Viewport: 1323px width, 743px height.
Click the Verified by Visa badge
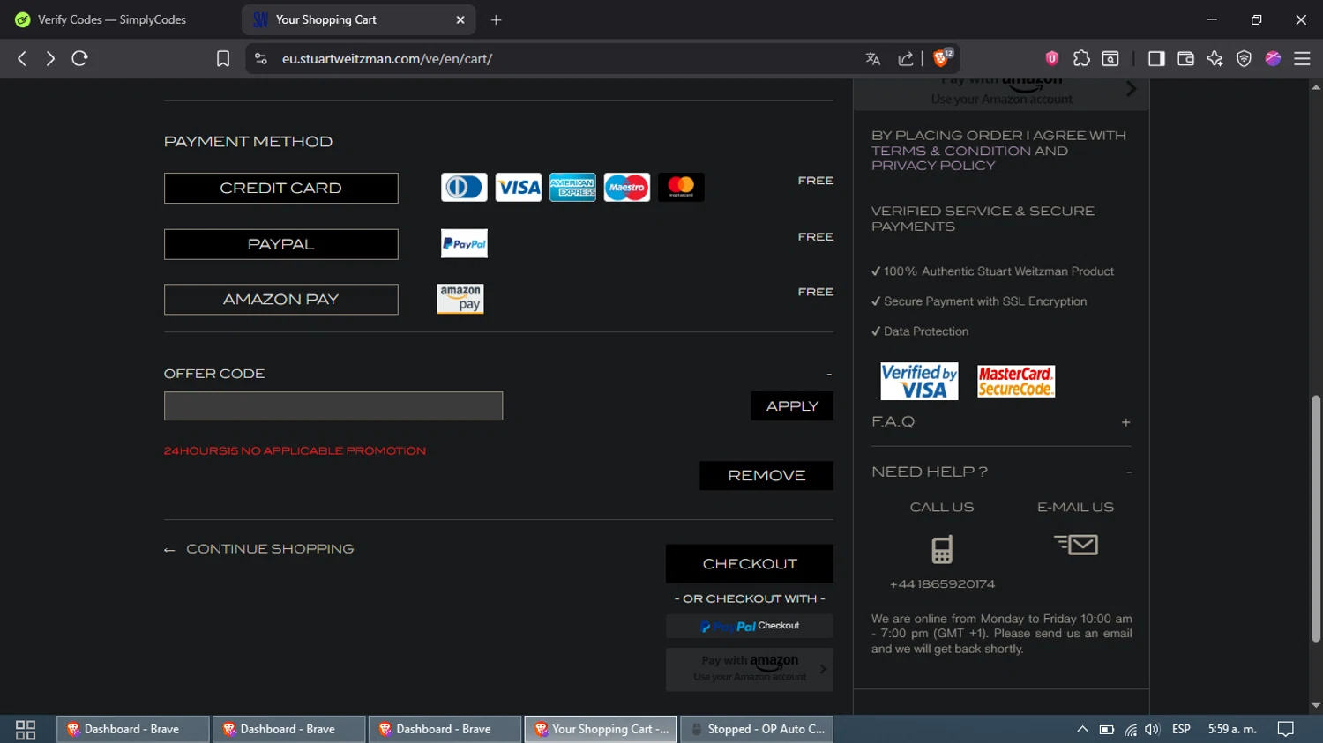[919, 381]
